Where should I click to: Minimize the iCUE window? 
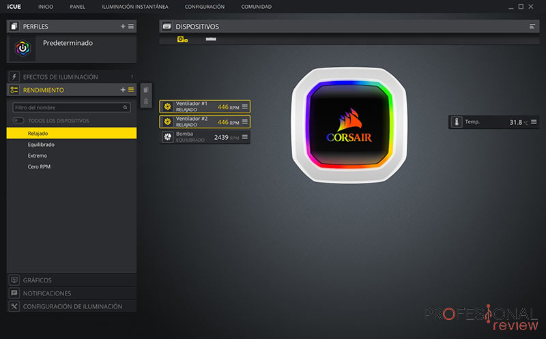(511, 7)
